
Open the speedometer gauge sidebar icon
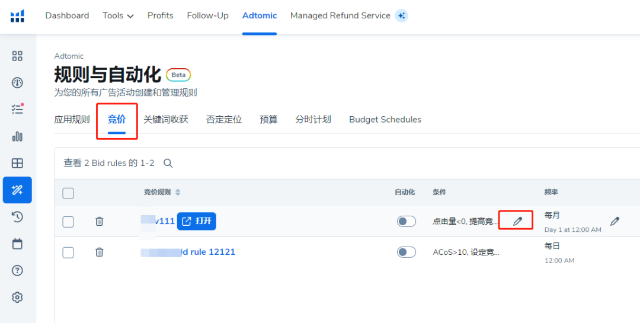tap(17, 83)
